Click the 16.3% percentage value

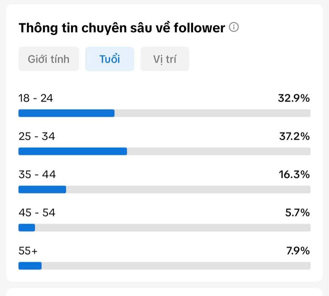[294, 174]
